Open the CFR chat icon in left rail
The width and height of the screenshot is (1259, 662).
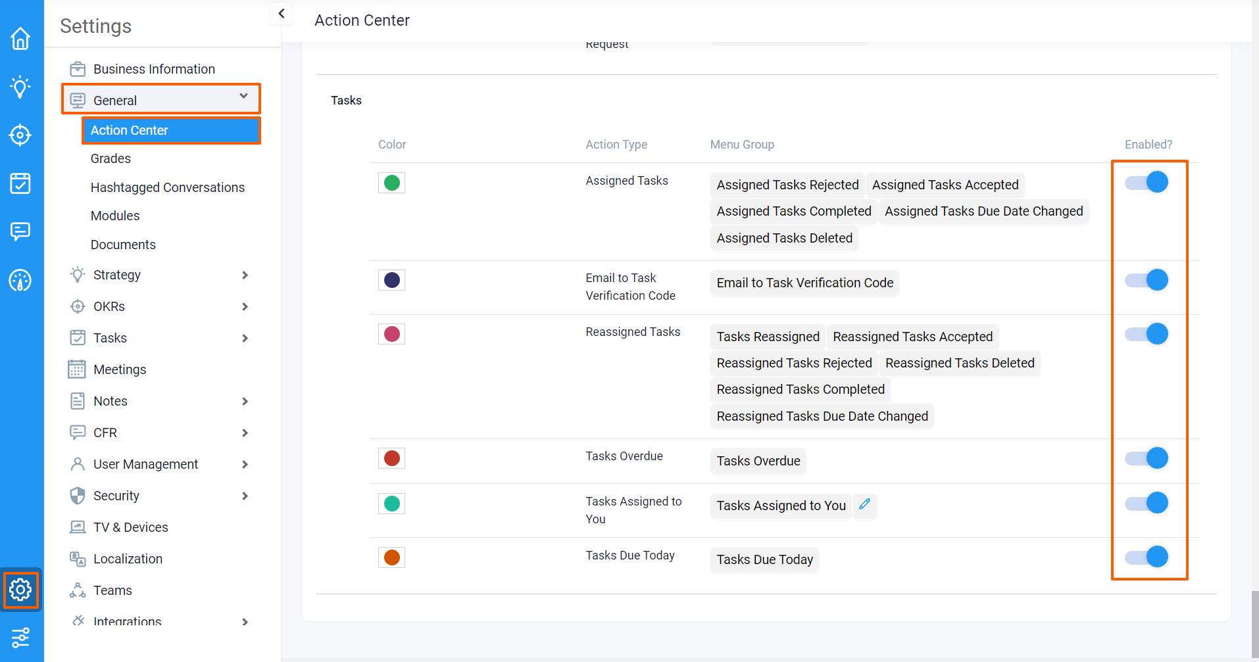(20, 231)
